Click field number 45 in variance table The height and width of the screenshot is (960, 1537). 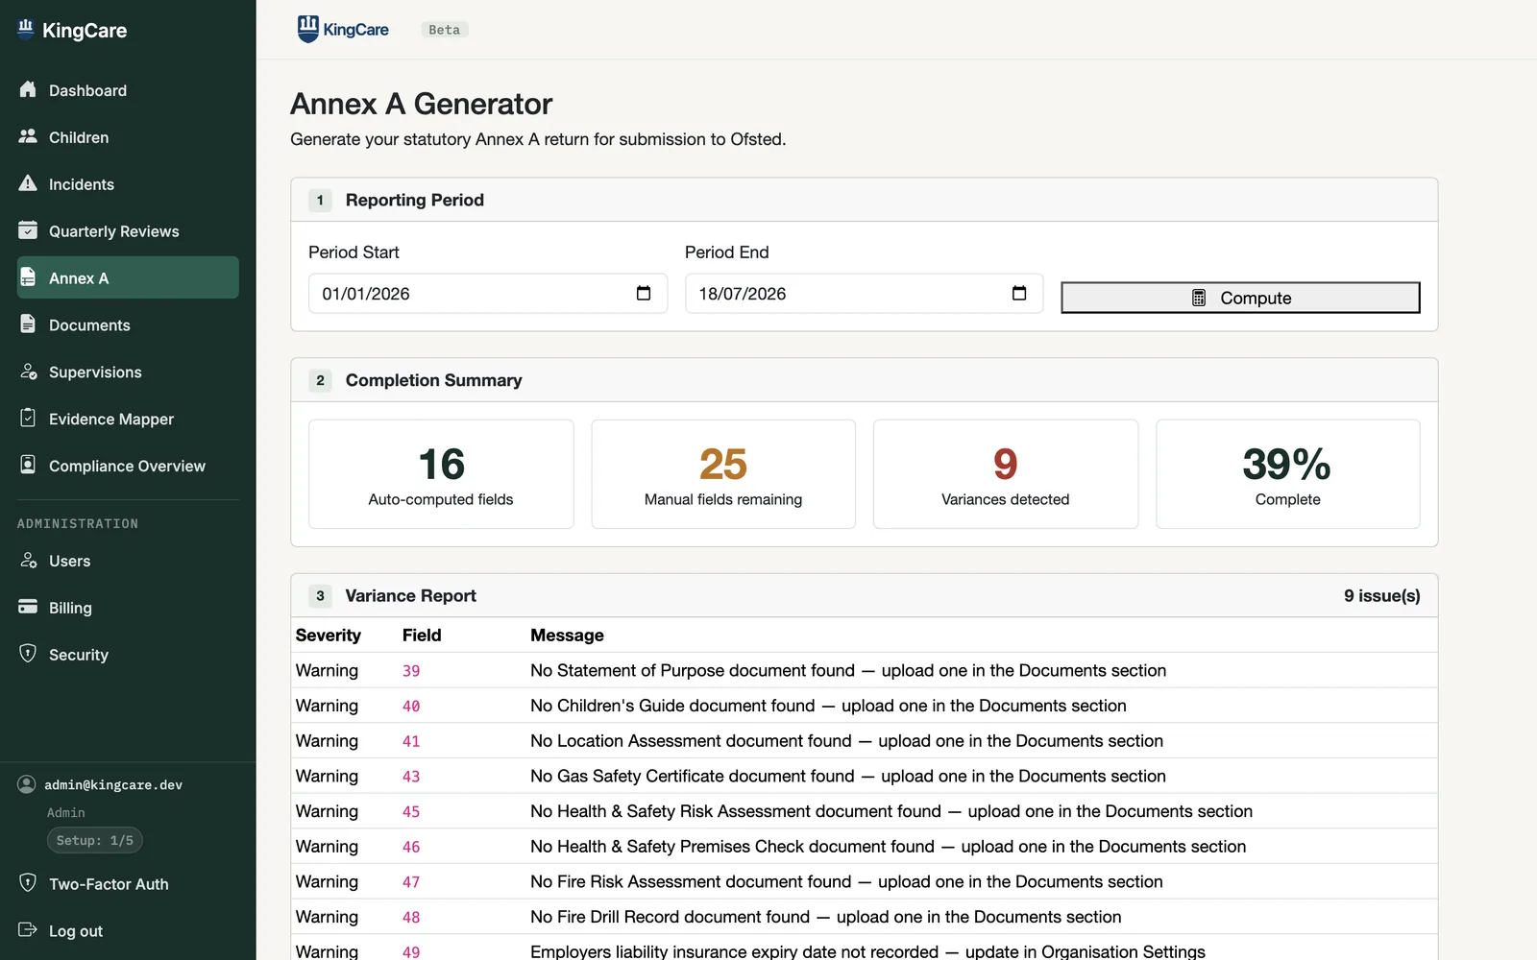(x=411, y=812)
